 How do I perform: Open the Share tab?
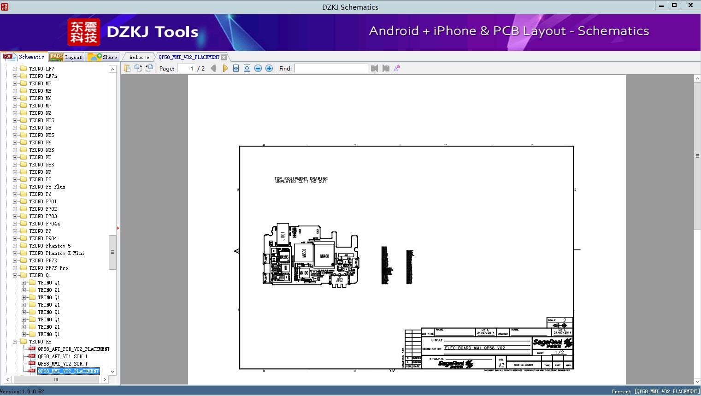[x=103, y=57]
